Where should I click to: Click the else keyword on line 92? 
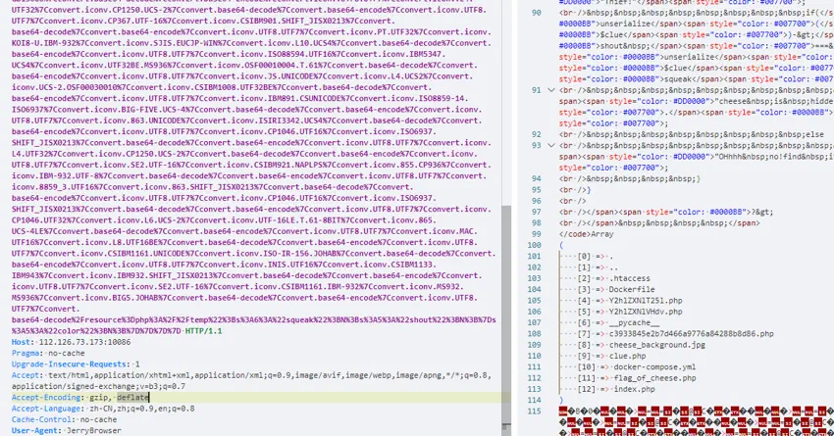pos(814,134)
